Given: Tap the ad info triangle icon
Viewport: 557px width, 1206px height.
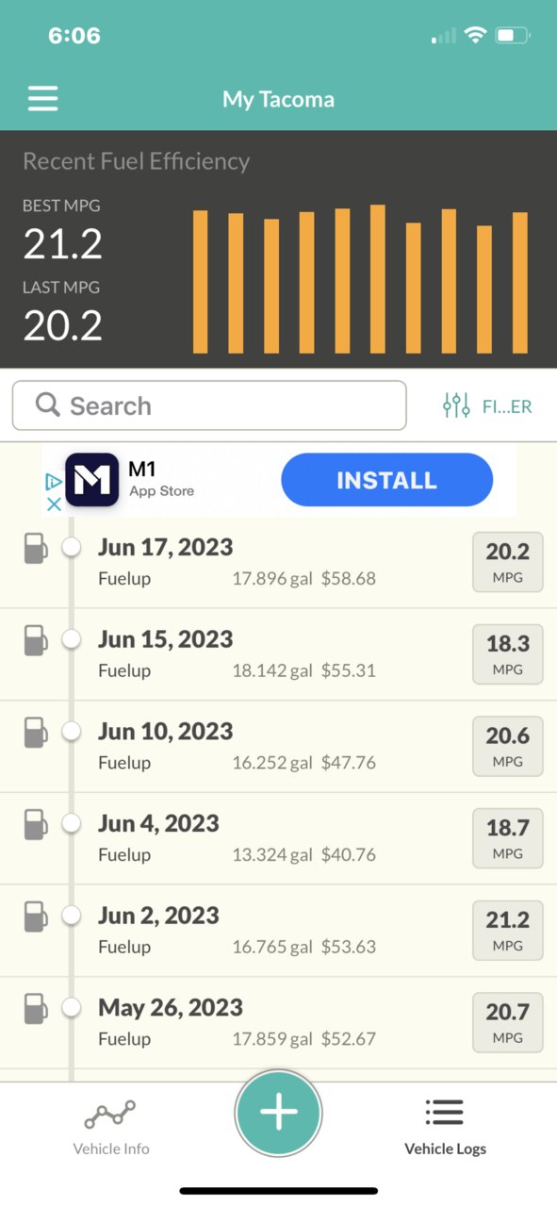Looking at the screenshot, I should tap(54, 482).
